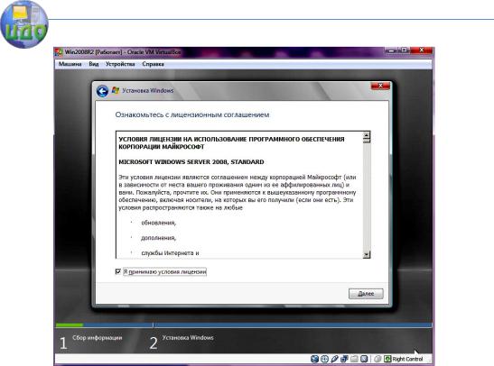Click the 'дополнения,' bullet line

tap(158, 238)
